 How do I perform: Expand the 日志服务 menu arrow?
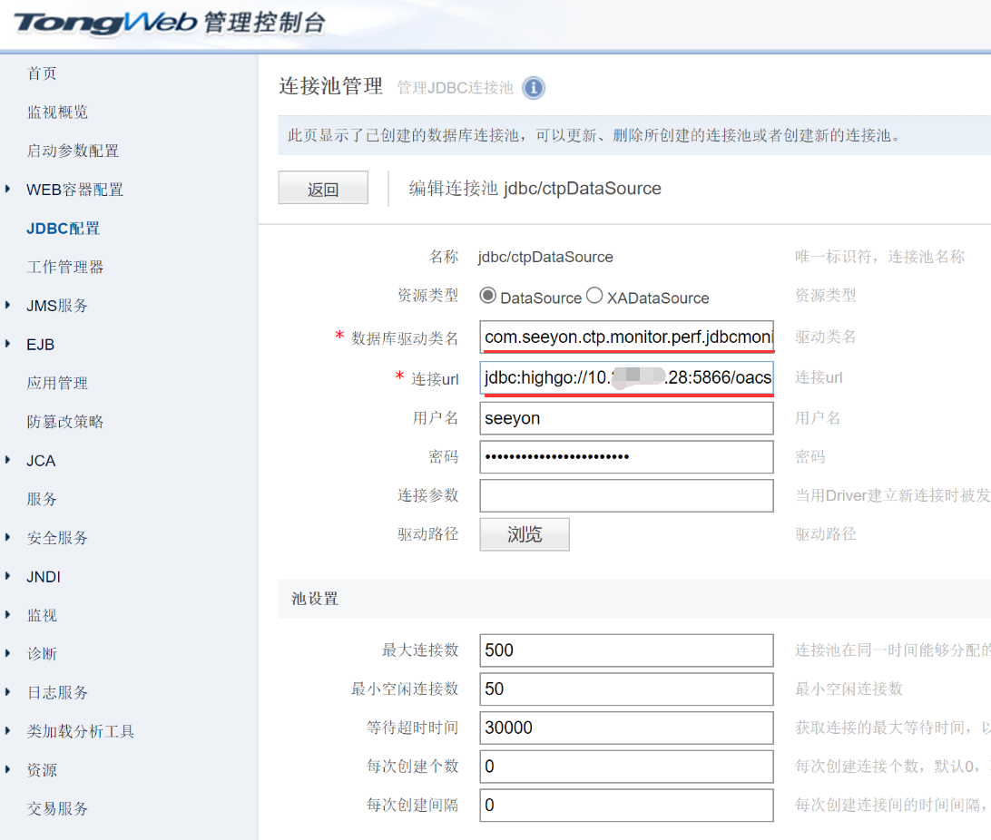point(7,691)
